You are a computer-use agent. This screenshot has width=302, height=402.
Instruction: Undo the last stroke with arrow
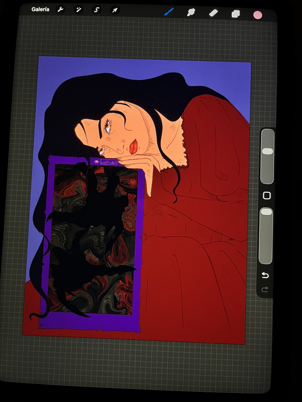click(265, 275)
